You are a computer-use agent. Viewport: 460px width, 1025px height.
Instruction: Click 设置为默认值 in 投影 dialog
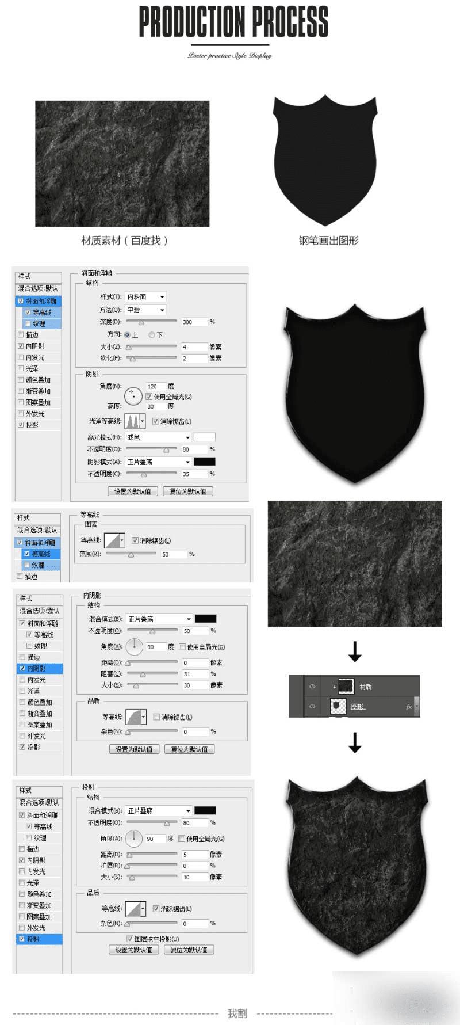pyautogui.click(x=133, y=950)
